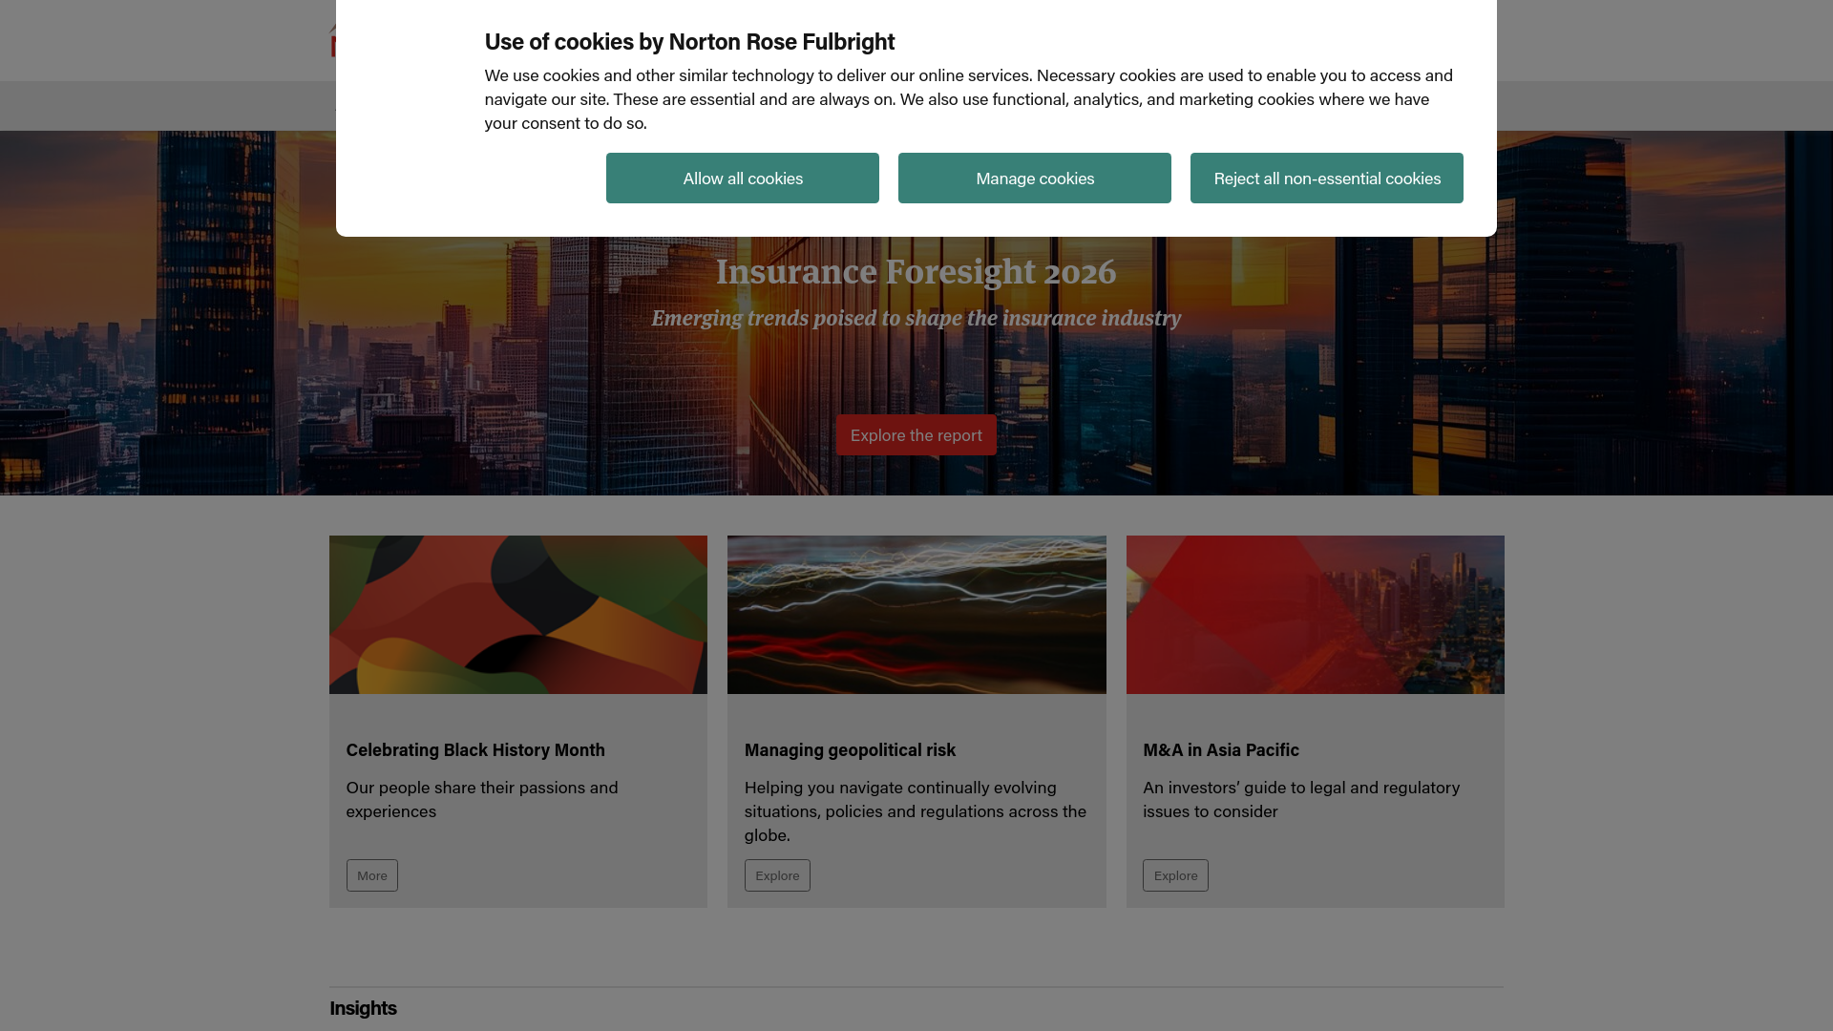Explore the M&A in Asia Pacific card
The image size is (1833, 1031).
pyautogui.click(x=1175, y=875)
